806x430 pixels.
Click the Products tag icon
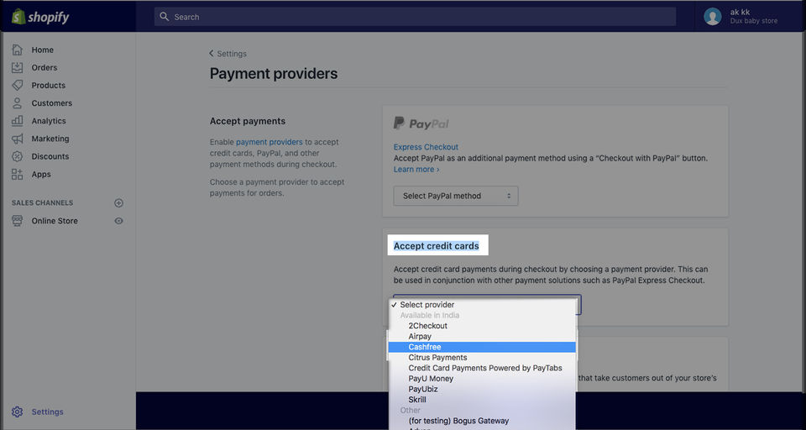click(18, 85)
